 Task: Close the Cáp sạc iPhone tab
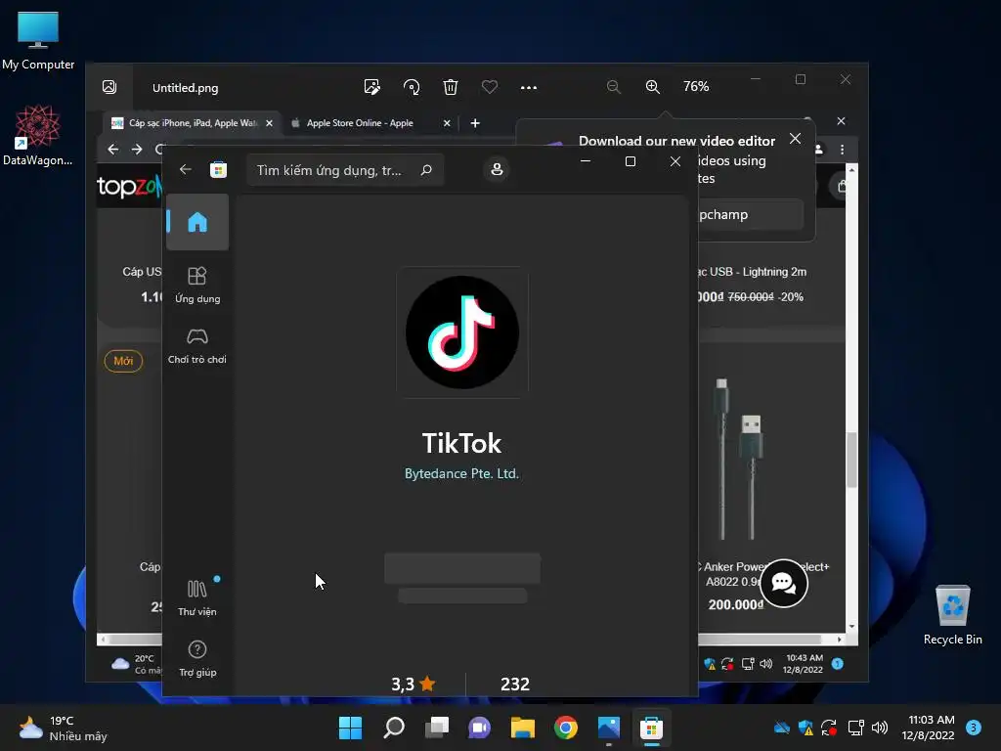[x=270, y=123]
